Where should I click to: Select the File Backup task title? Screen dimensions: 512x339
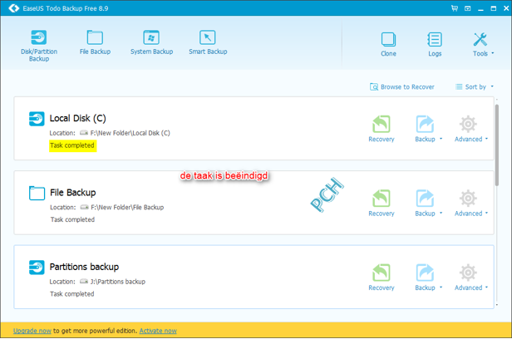(x=73, y=193)
